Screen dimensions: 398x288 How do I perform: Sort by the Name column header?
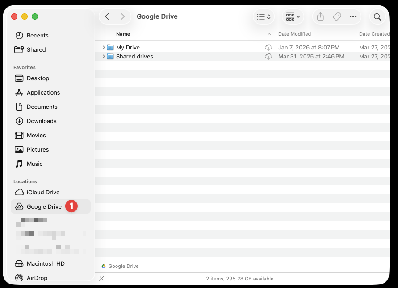click(x=123, y=34)
